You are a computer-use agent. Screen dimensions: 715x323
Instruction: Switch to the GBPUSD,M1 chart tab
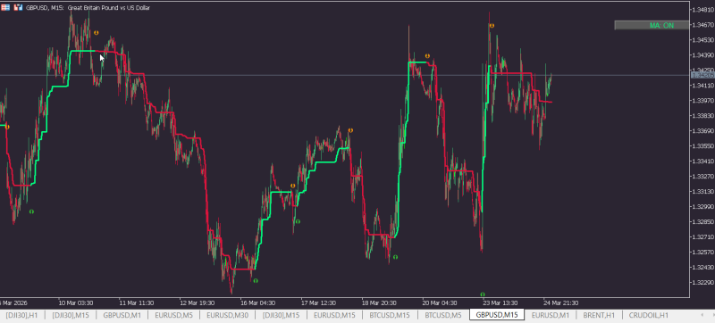click(122, 315)
